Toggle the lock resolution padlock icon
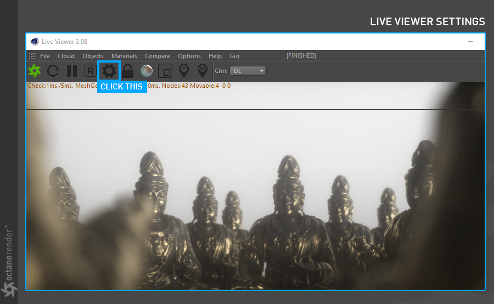494x304 pixels. [x=127, y=71]
